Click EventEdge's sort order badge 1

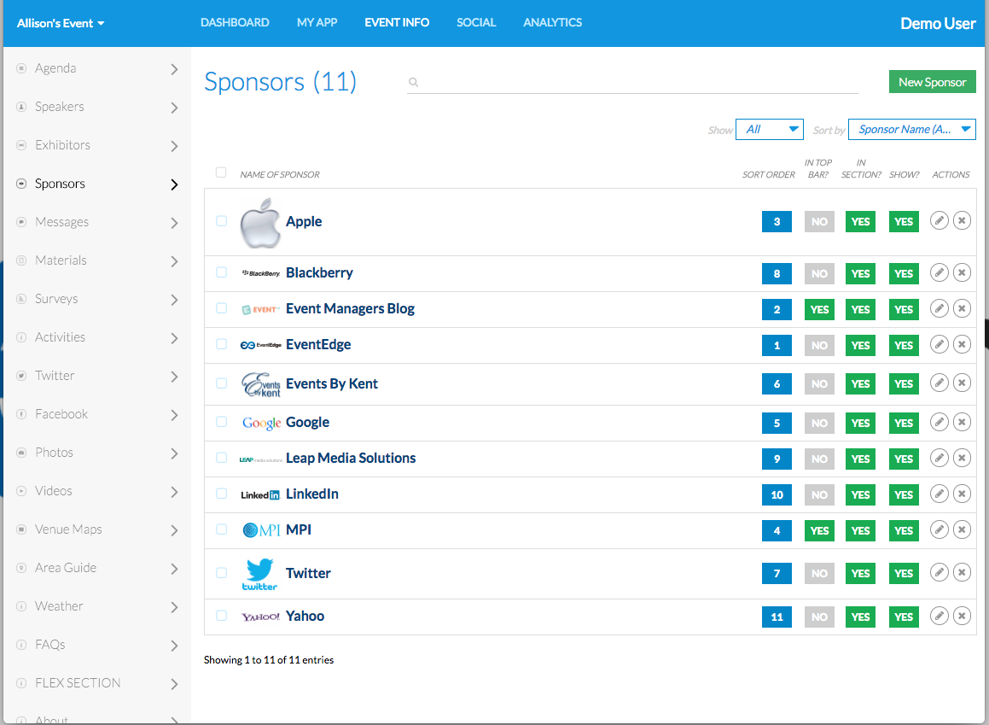point(777,345)
